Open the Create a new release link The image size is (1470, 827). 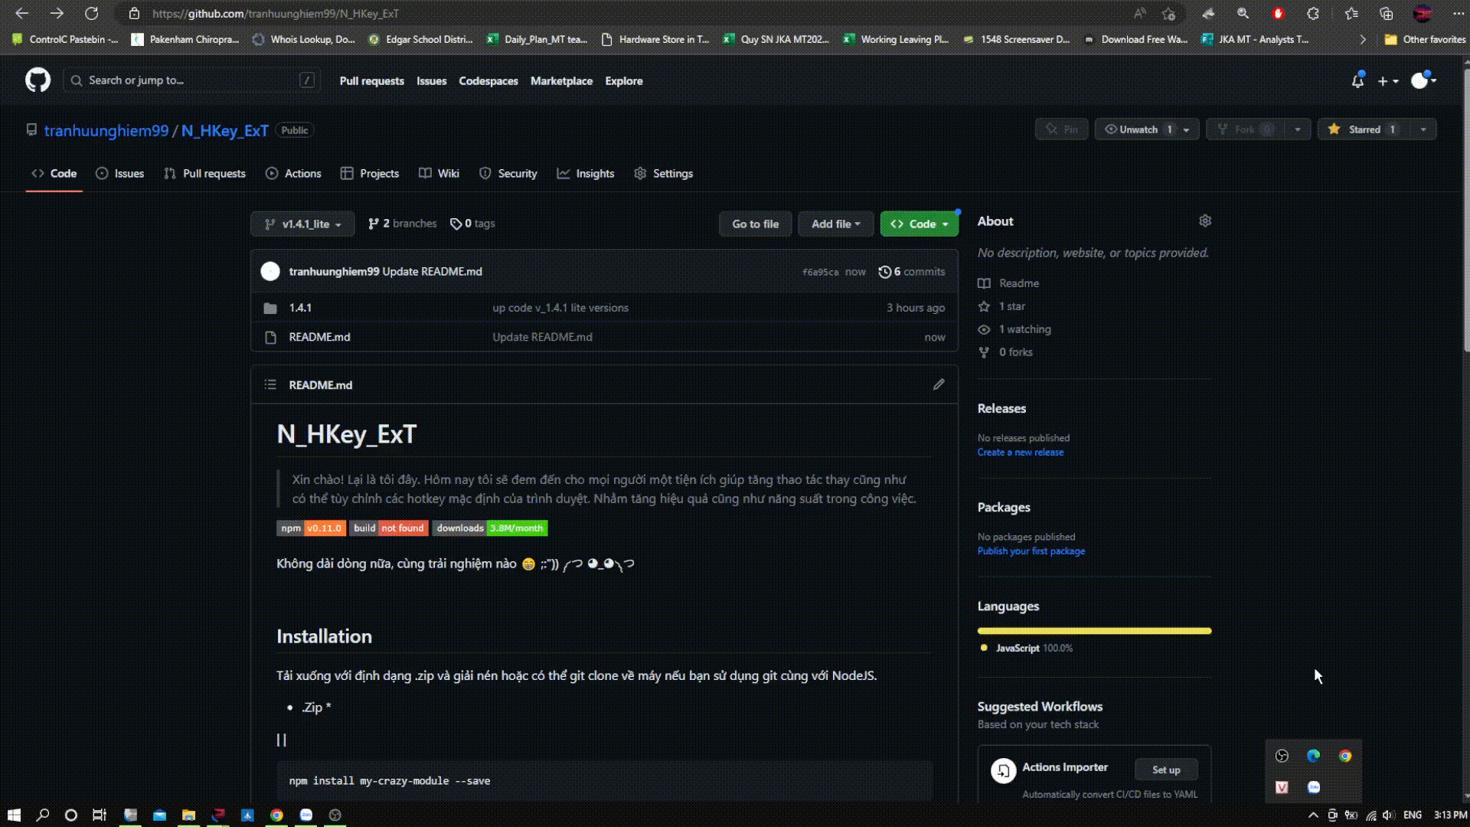pos(1020,452)
